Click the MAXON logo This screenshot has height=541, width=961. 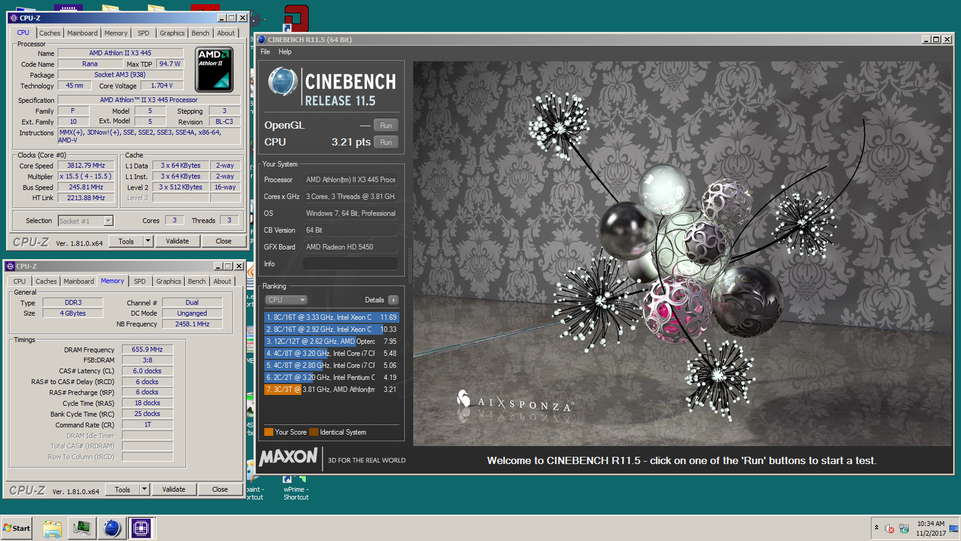point(288,457)
